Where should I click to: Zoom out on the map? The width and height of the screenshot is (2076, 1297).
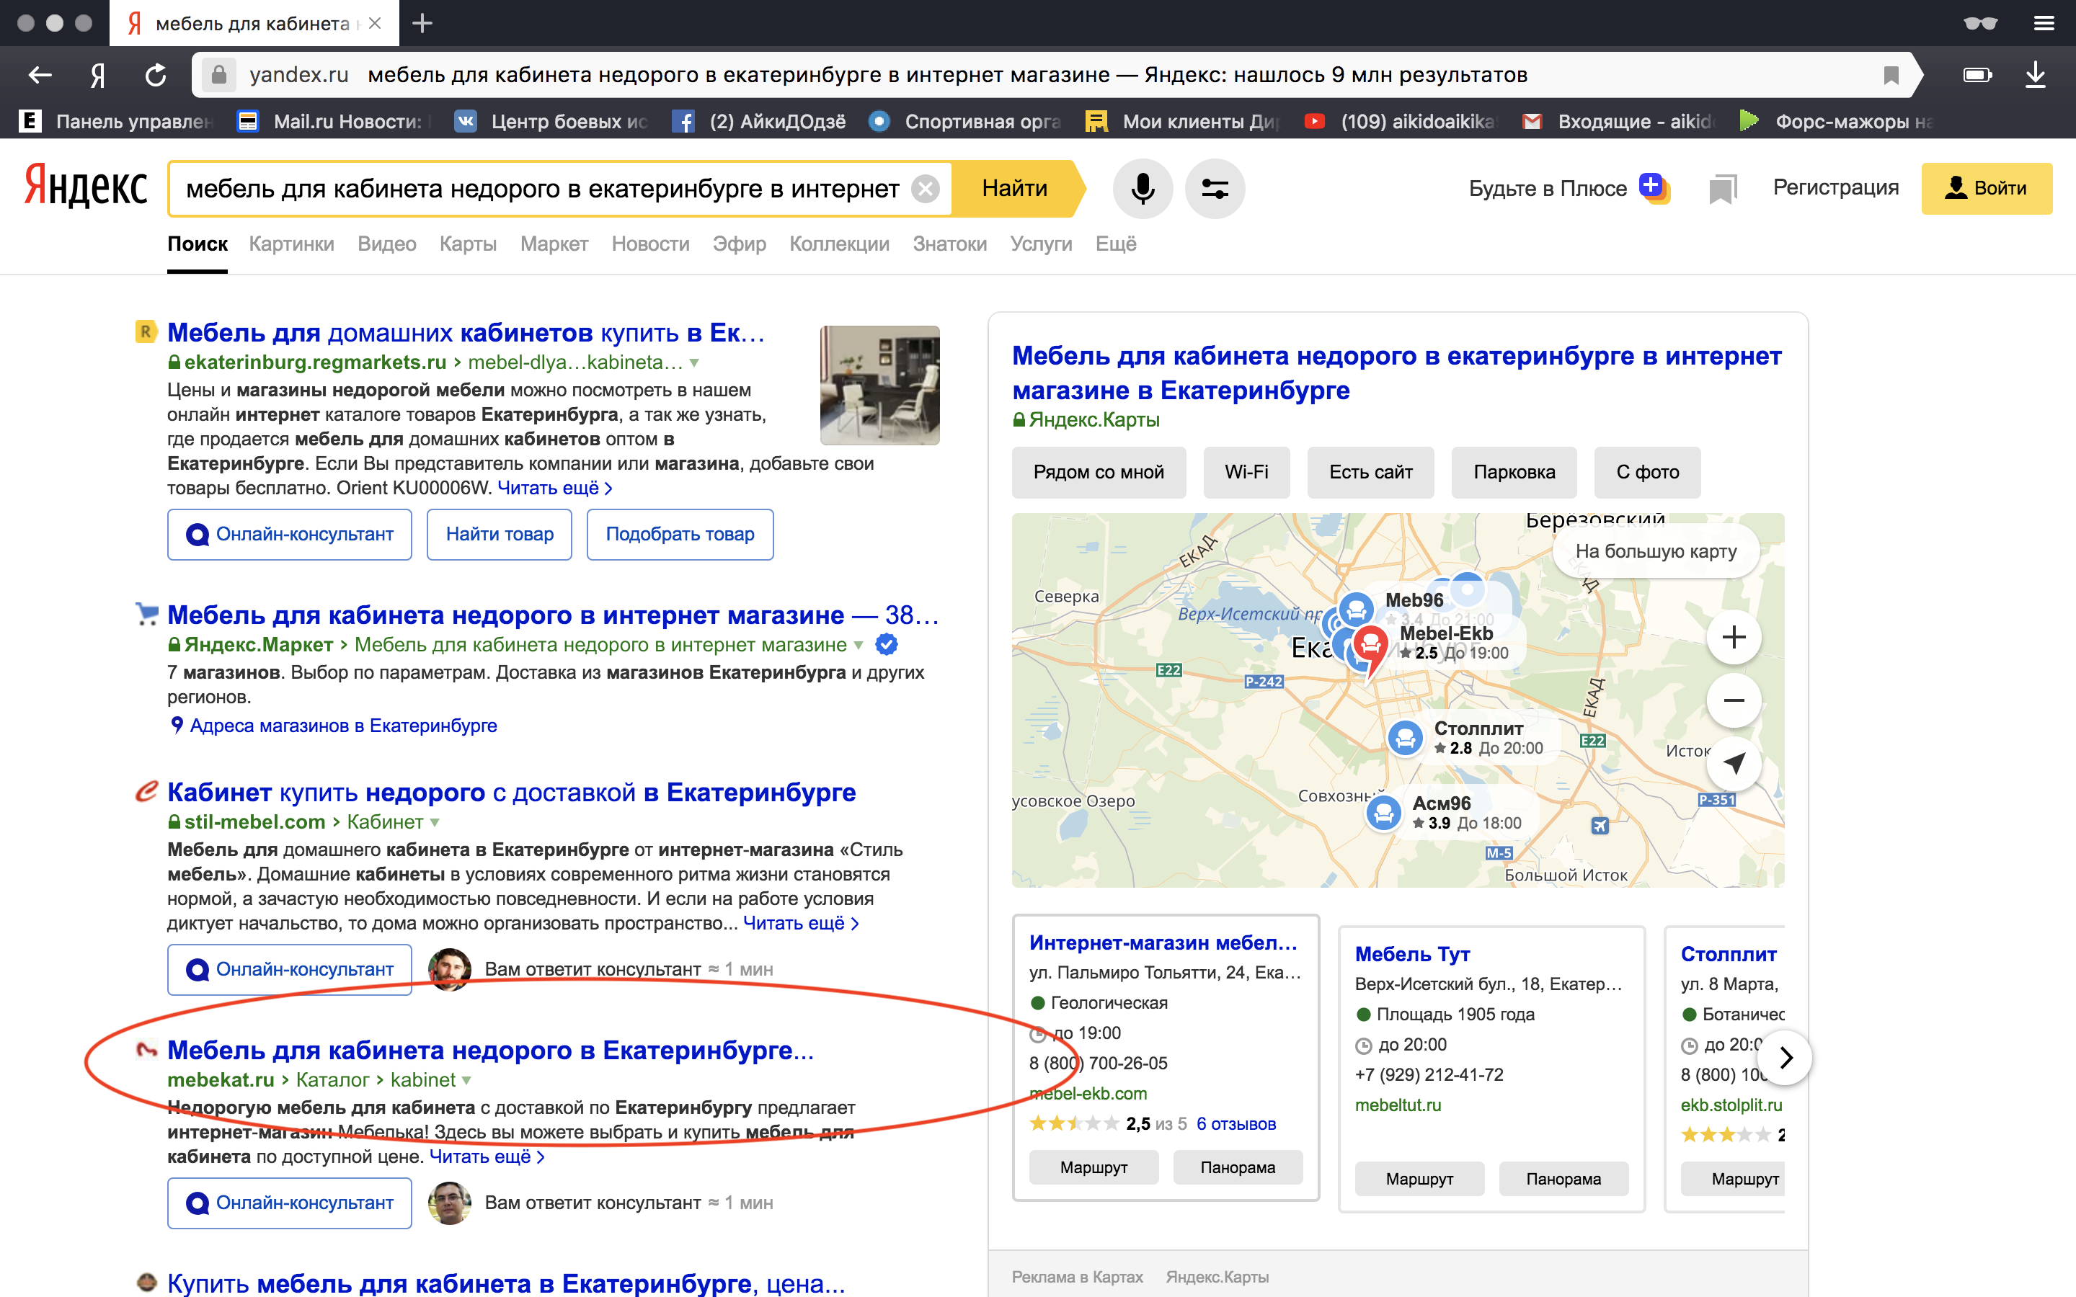pyautogui.click(x=1733, y=700)
